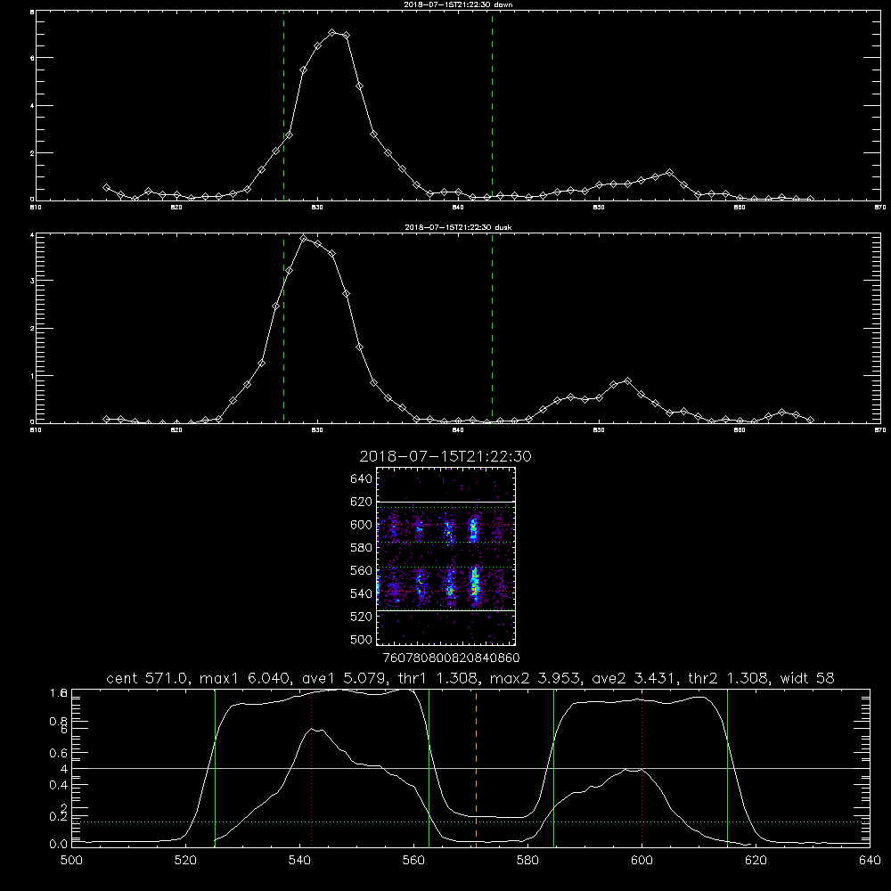Click the 870 x-axis label under the dawn plot

click(x=880, y=208)
